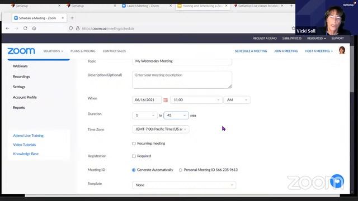Open Webinars in the sidebar

tap(20, 66)
